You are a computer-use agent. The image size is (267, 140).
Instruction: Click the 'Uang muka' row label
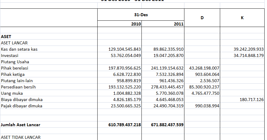click(12, 93)
